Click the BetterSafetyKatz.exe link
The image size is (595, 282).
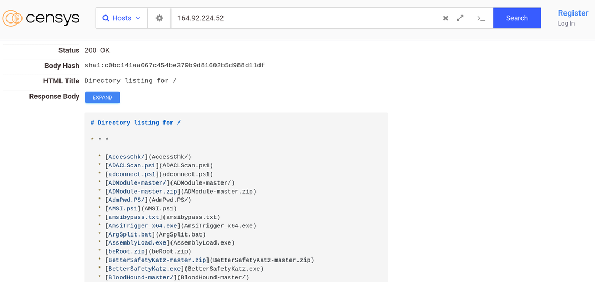click(x=145, y=269)
